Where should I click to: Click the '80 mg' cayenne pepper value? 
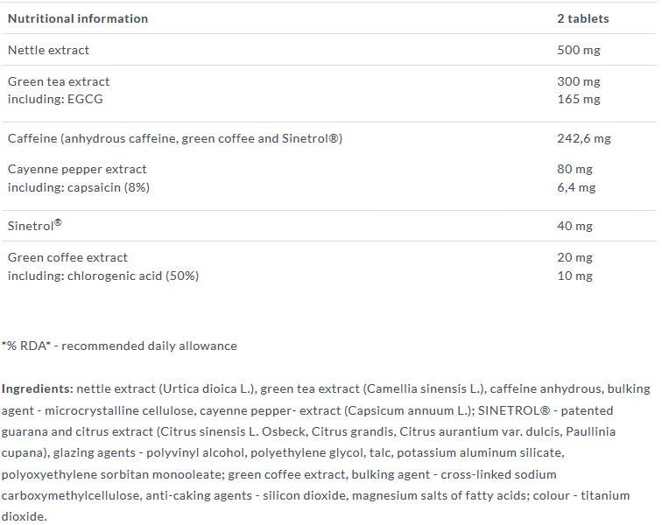click(x=575, y=169)
